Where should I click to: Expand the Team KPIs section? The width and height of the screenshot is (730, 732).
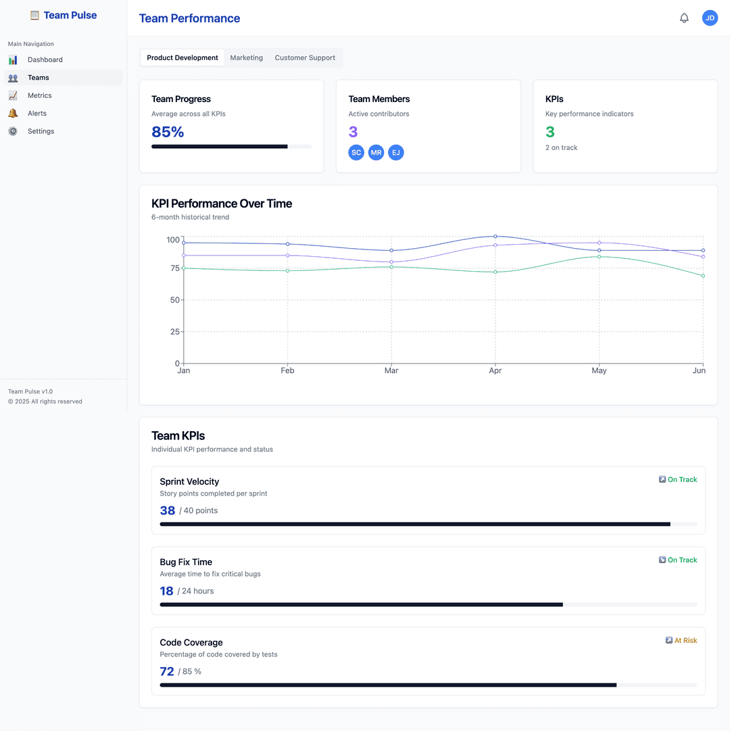point(178,435)
